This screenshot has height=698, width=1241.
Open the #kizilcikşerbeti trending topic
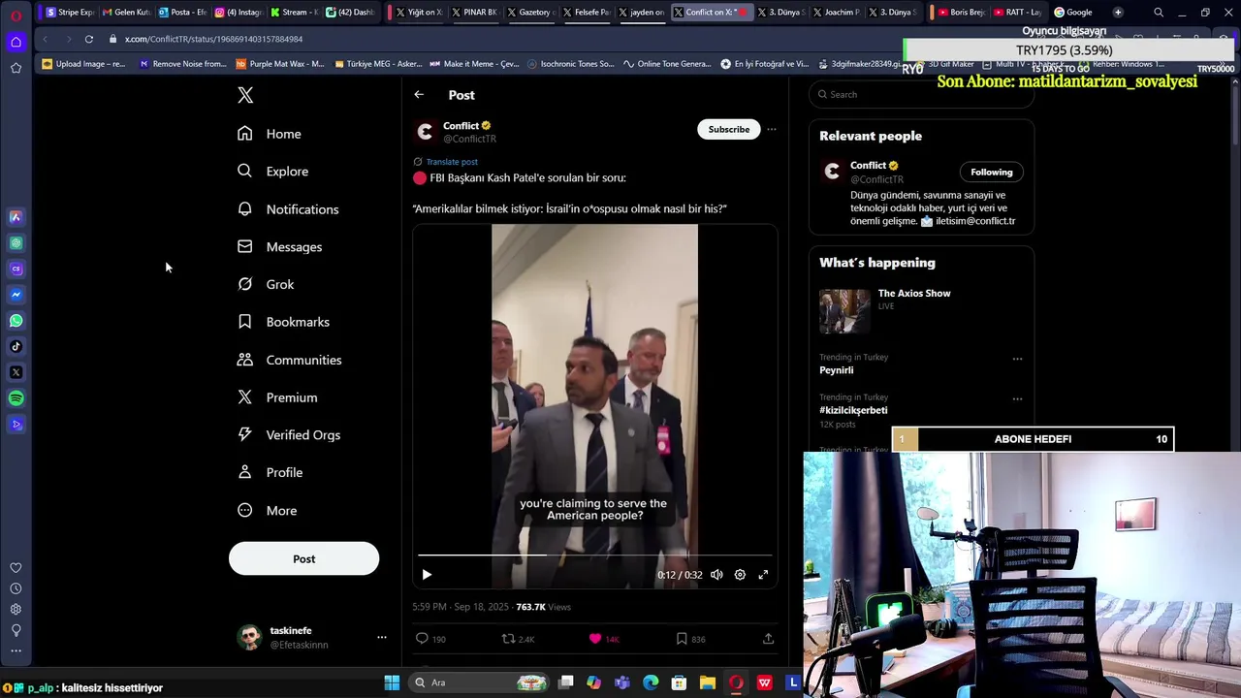853,410
